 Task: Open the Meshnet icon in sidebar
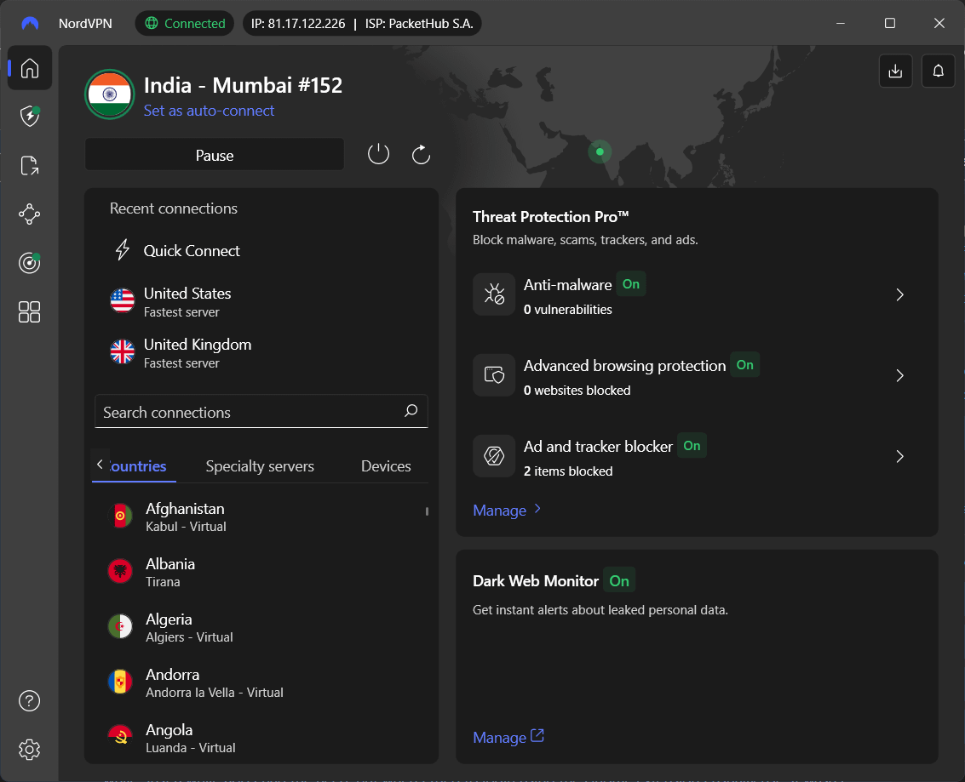pyautogui.click(x=30, y=214)
